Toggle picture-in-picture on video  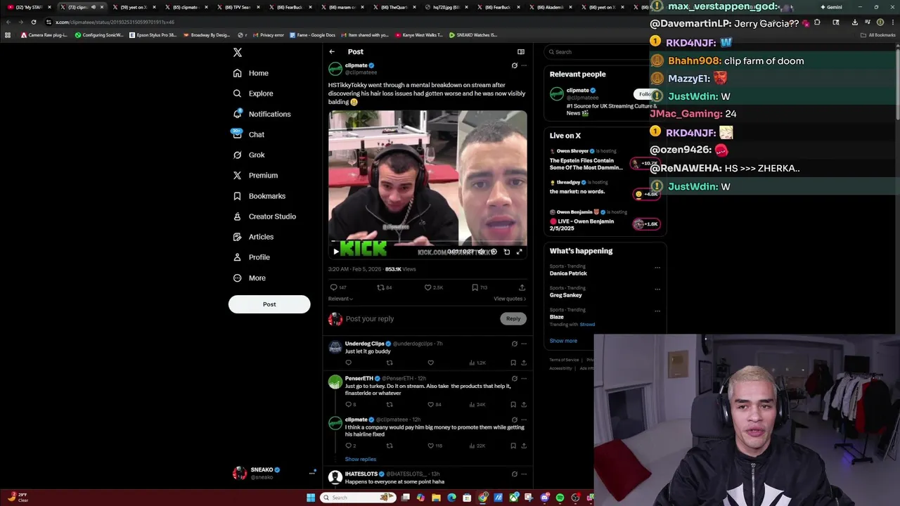tap(507, 252)
